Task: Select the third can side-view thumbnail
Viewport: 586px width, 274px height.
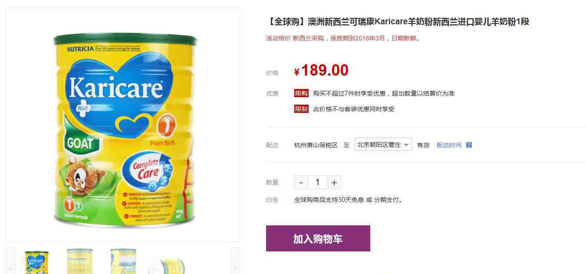Action: point(123,261)
